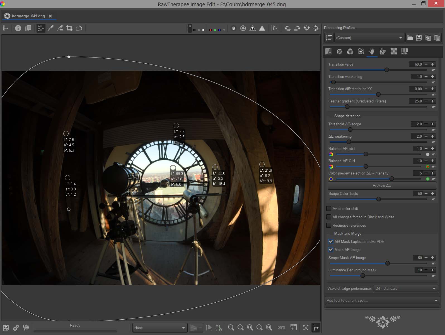The width and height of the screenshot is (445, 335).
Task: Select the Straighten rotate tool
Action: 79,28
